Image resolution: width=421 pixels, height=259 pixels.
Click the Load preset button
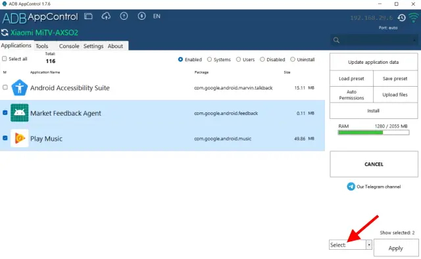point(351,79)
